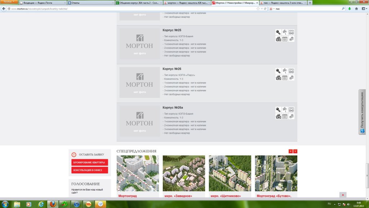Open the 1C taskbar icon
Screen dimensions: 369x208
(89, 204)
